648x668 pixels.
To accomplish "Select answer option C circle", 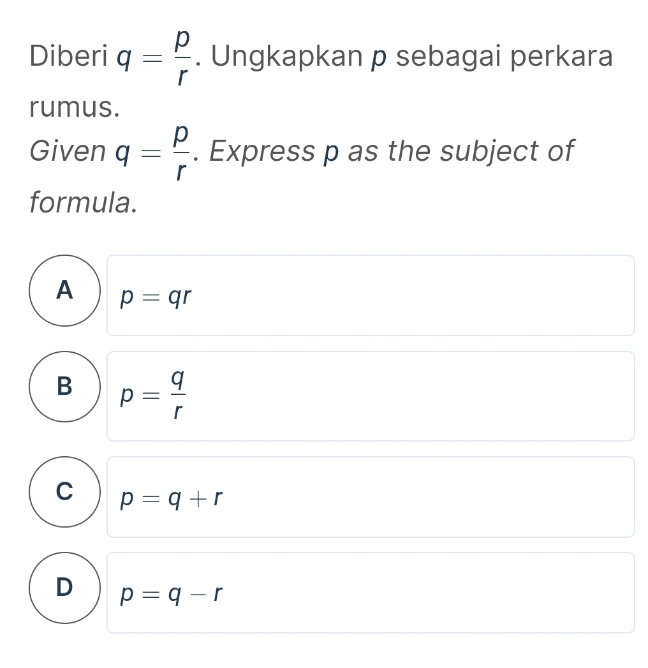I will pyautogui.click(x=64, y=492).
